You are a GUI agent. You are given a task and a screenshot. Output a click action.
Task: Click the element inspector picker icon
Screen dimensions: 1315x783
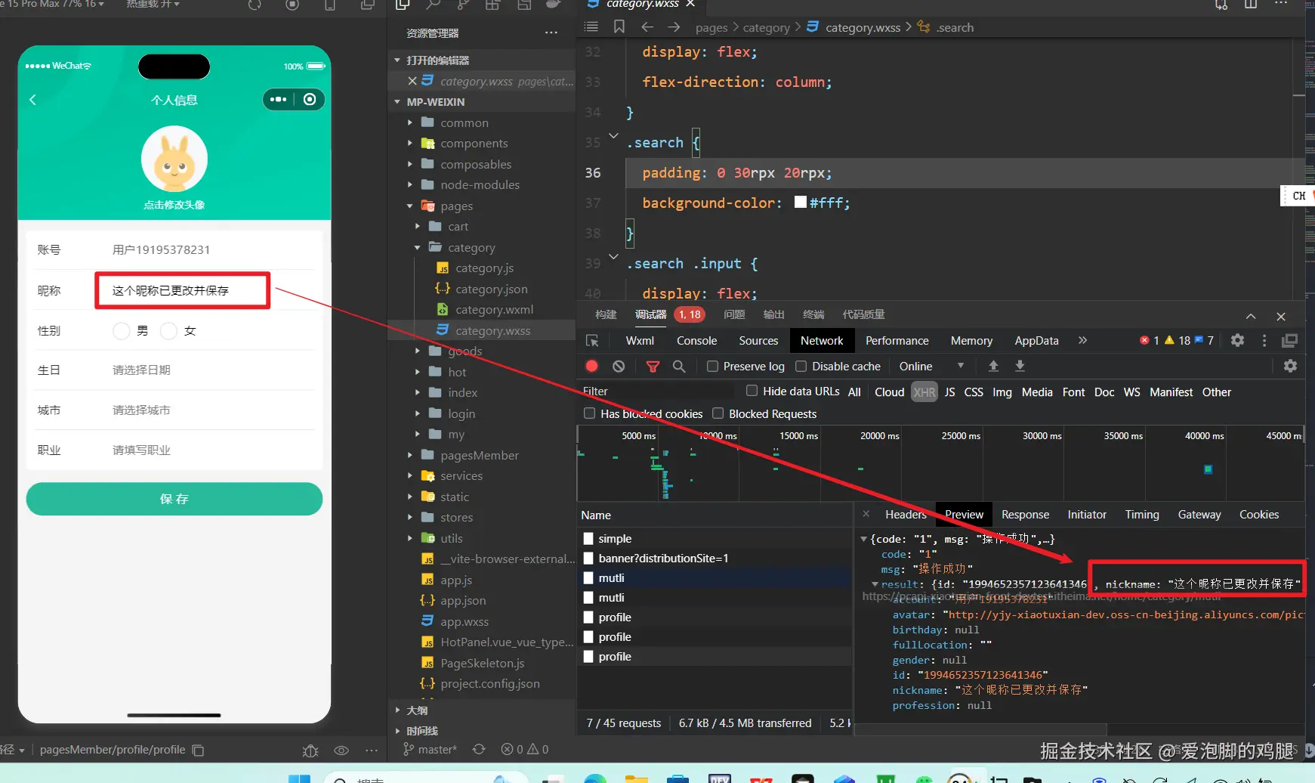[x=593, y=341]
